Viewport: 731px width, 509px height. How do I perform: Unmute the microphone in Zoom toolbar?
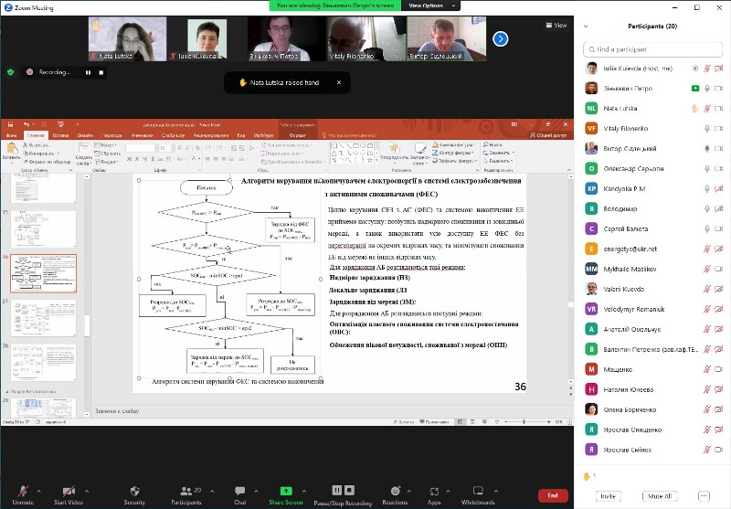[22, 495]
